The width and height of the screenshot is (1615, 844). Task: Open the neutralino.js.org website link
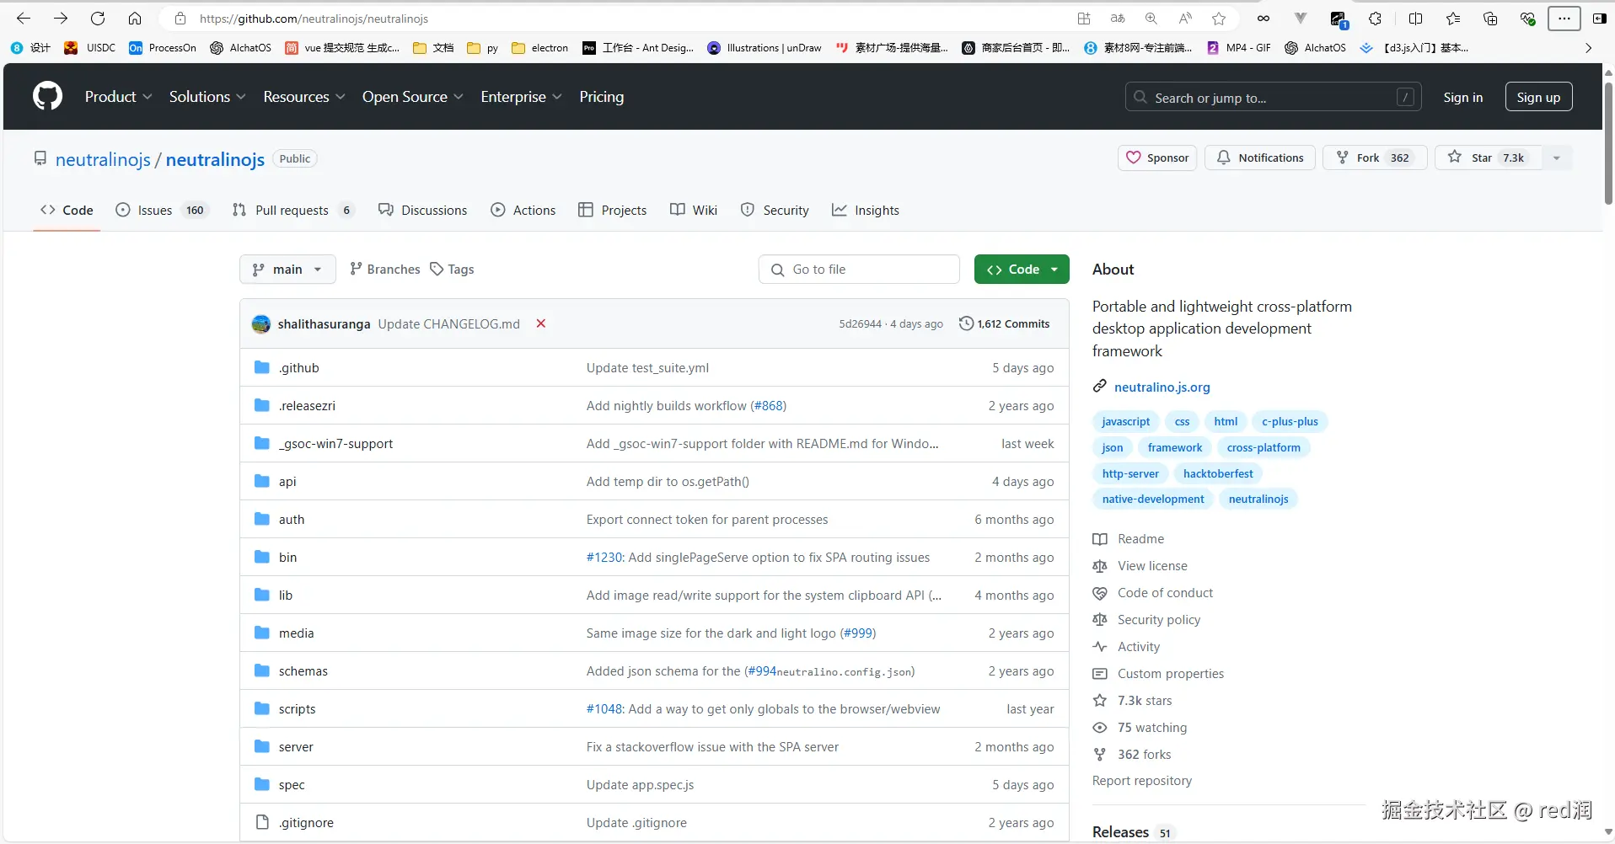(x=1162, y=387)
